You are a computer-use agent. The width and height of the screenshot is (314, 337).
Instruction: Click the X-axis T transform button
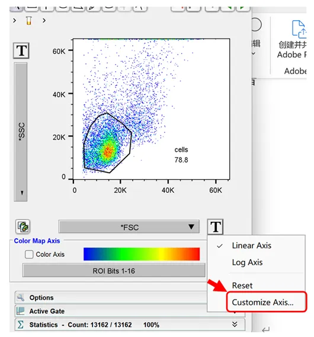[x=215, y=227]
